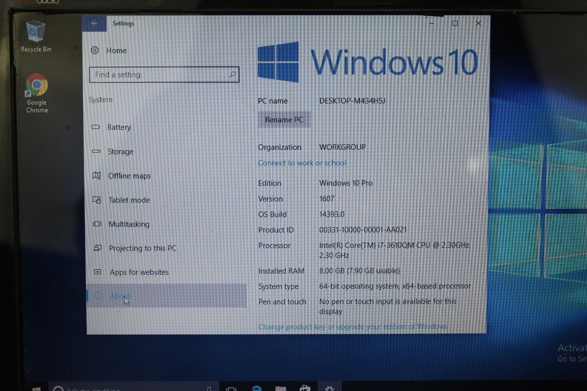This screenshot has width=587, height=391.
Task: Select the WORKGROUP organization value
Action: point(342,147)
